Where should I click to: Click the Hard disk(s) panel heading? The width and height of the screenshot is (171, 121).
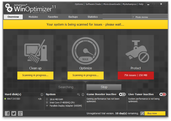click(x=13, y=94)
